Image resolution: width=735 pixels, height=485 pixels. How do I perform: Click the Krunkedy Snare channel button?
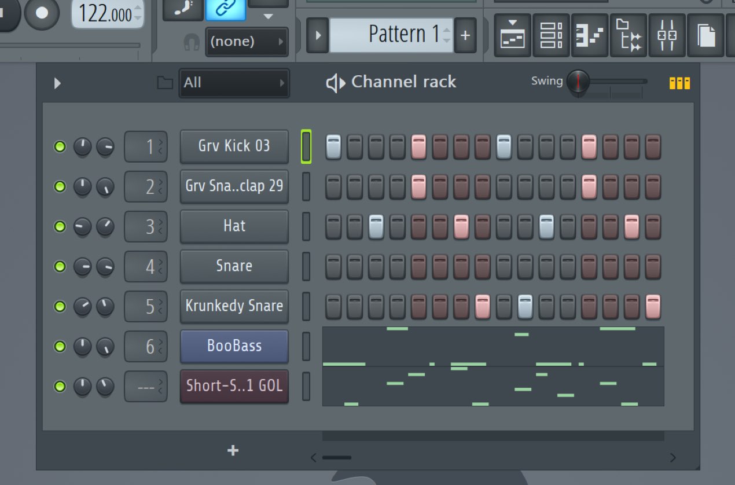coord(234,306)
